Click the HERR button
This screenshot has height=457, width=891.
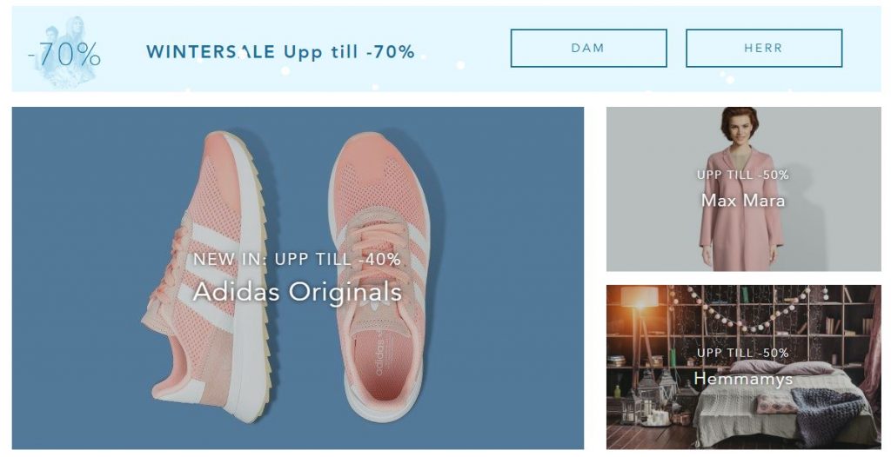764,49
